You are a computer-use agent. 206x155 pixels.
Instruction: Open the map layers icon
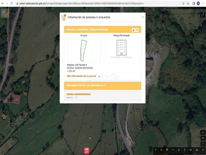[x=167, y=150]
